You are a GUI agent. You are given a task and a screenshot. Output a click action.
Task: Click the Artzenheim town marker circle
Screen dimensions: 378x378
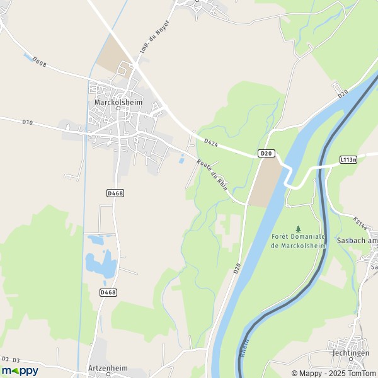coord(108,374)
